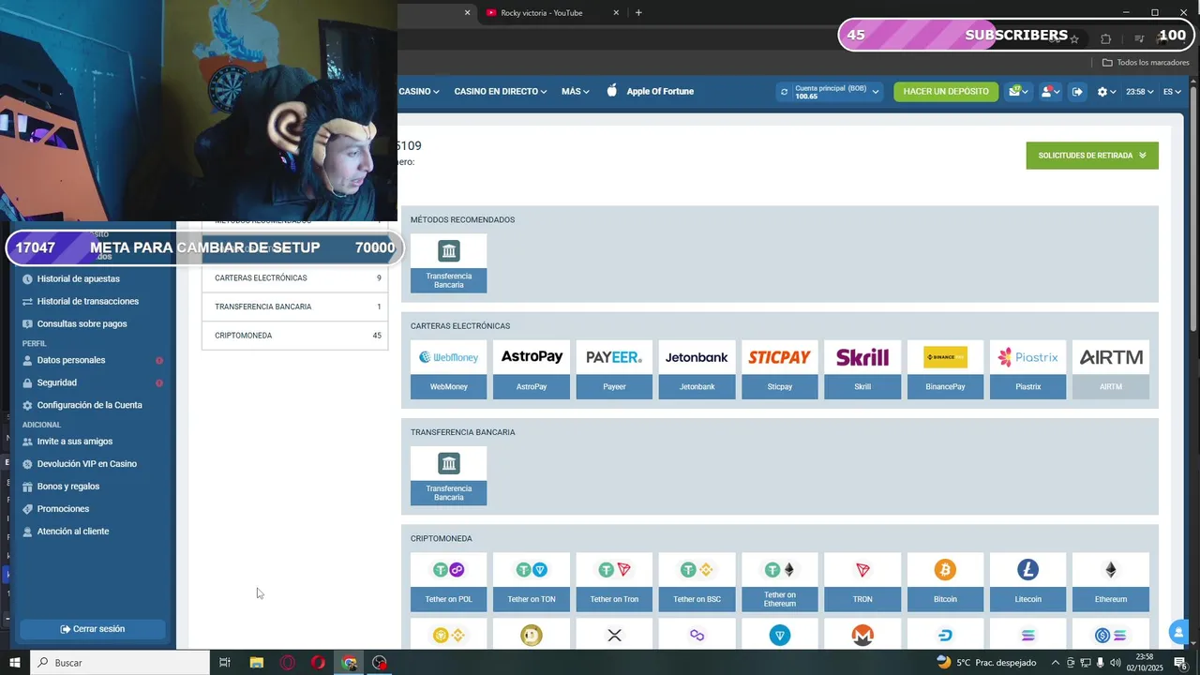Expand the messages envelope dropdown
1200x675 pixels.
coord(1019,92)
